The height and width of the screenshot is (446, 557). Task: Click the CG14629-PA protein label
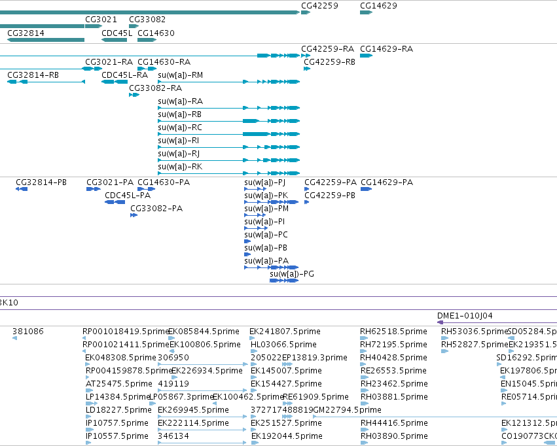point(387,182)
